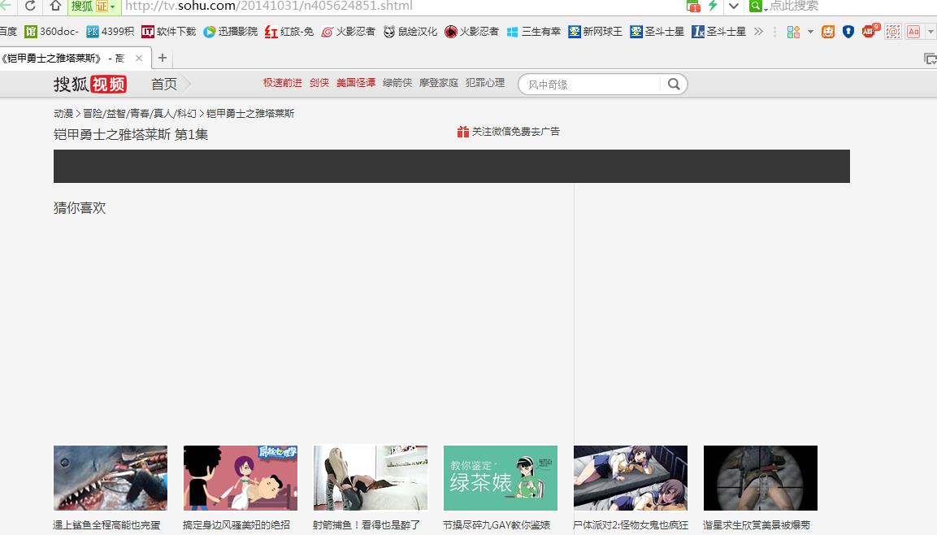Click the orange 惠 extension icon

[x=827, y=32]
